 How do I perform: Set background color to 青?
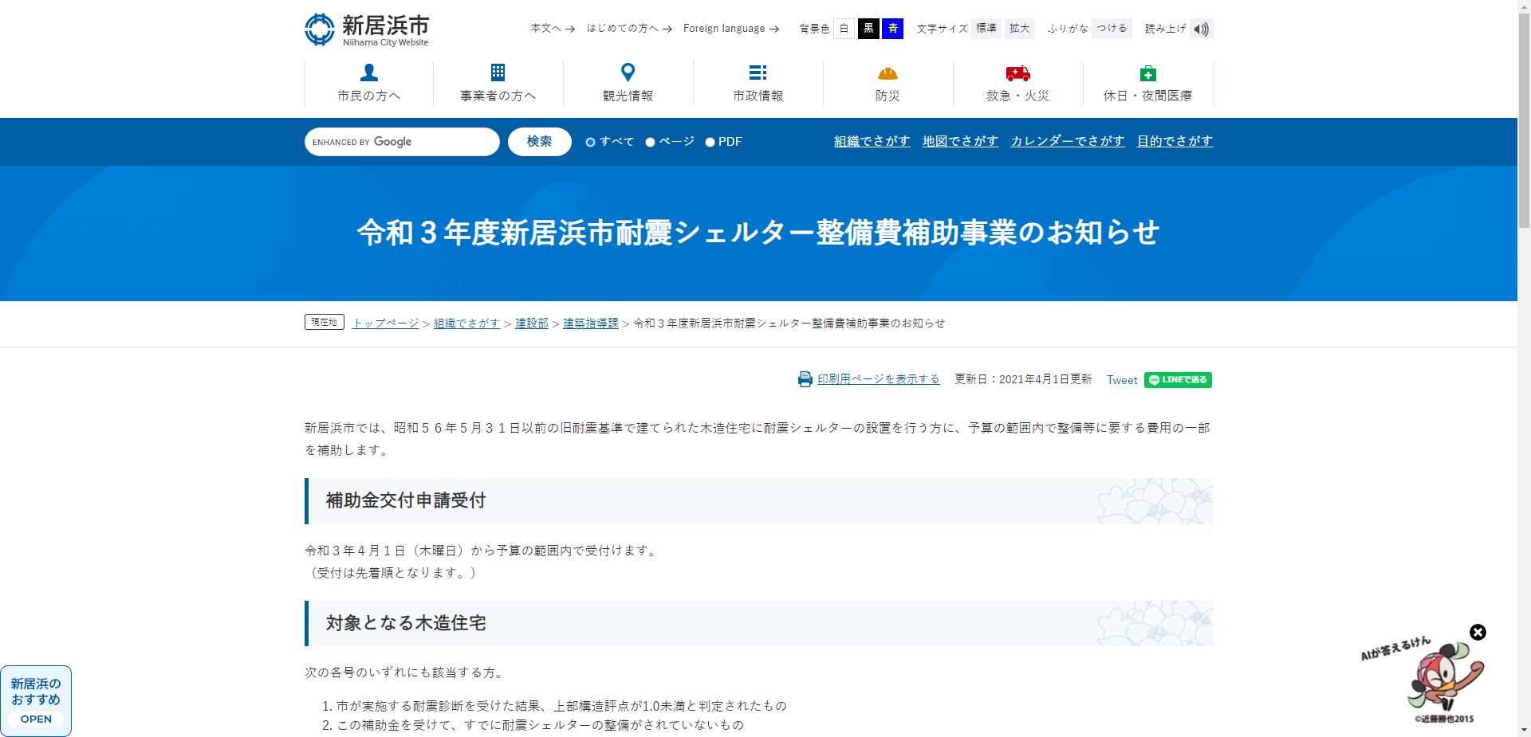click(892, 28)
